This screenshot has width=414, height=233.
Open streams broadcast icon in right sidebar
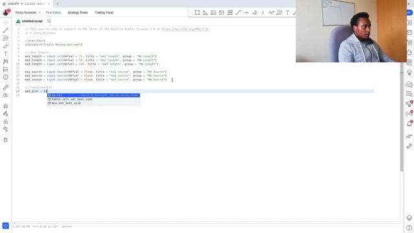(409, 114)
